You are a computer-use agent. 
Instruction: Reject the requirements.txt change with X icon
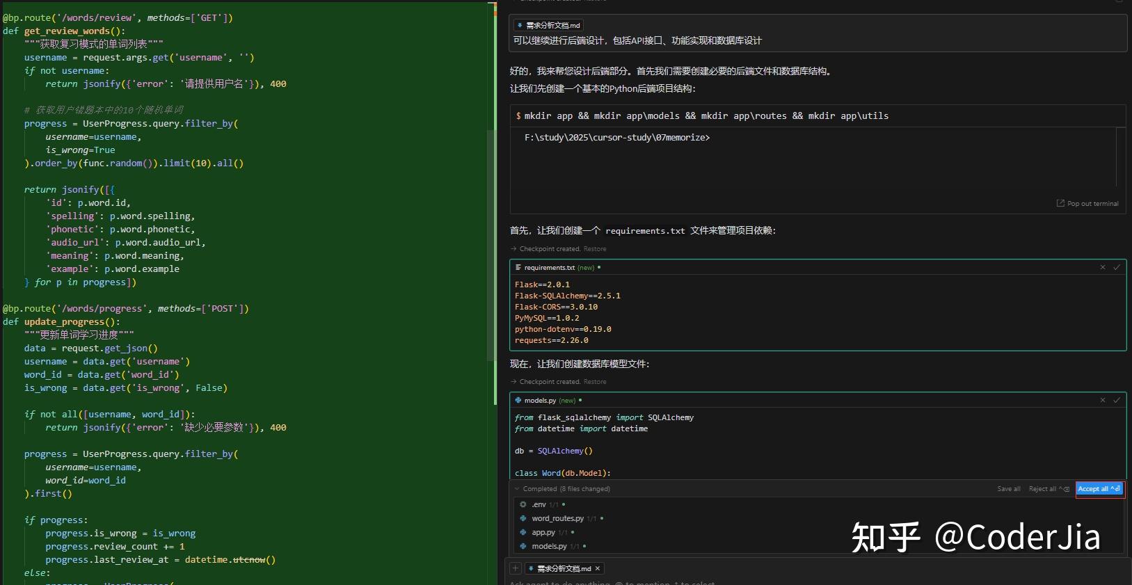point(1103,267)
